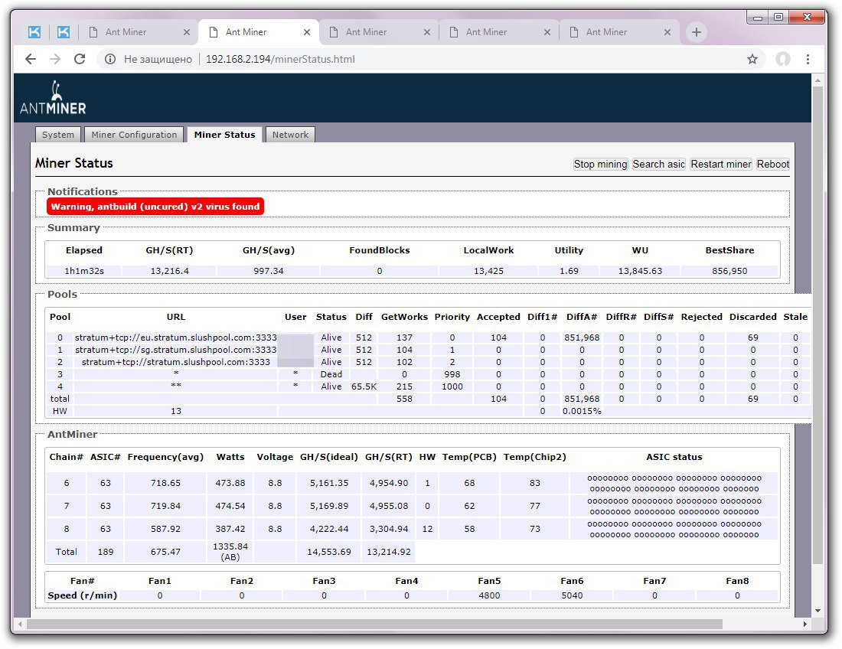Switch to the second pinned K tab
842x649 pixels.
coord(64,32)
